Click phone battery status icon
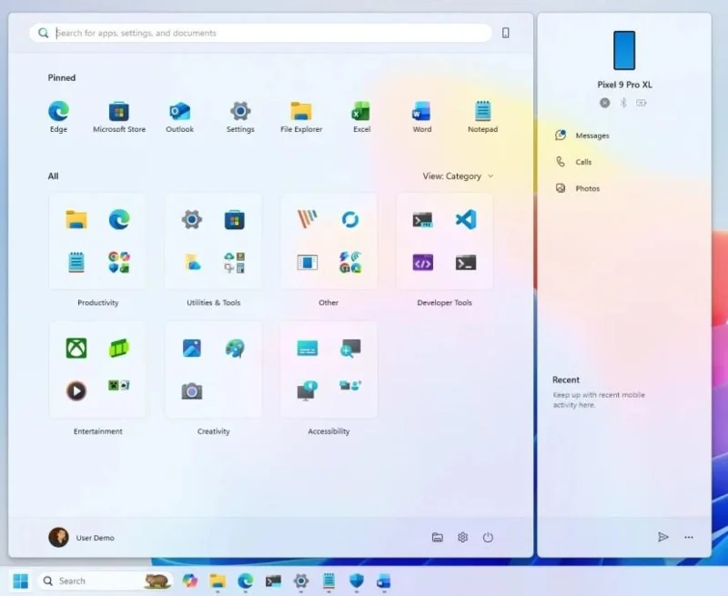Image resolution: width=728 pixels, height=596 pixels. pos(642,103)
